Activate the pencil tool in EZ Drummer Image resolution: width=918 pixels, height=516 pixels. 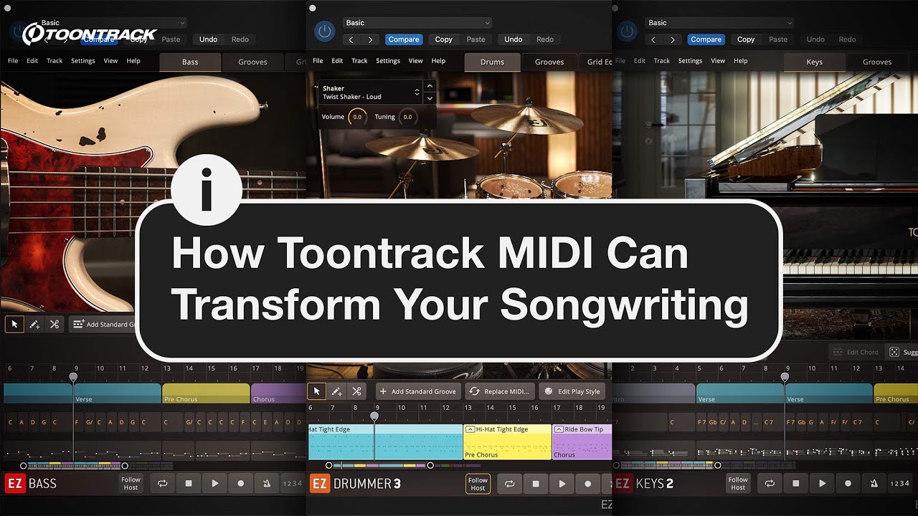tap(336, 391)
